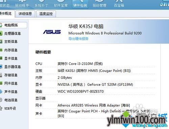169x129 pixels.
Task: Click the 硬盘 value WDC WD3200BPVT-80ZEST0
Action: [80, 91]
